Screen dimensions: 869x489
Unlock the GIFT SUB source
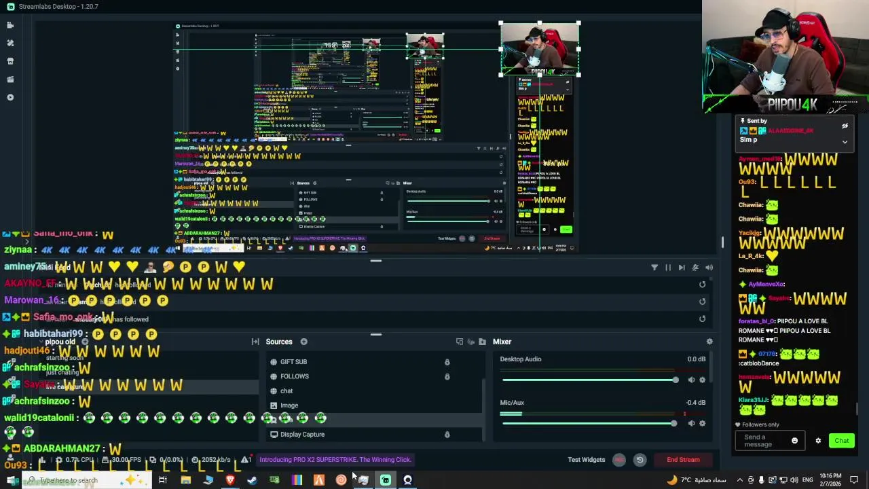[x=447, y=362]
